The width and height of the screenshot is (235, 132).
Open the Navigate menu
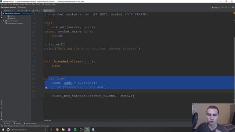tap(16, 4)
